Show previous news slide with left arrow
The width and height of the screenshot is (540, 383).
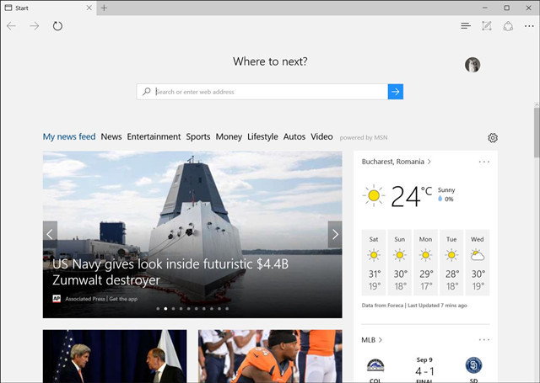click(51, 234)
